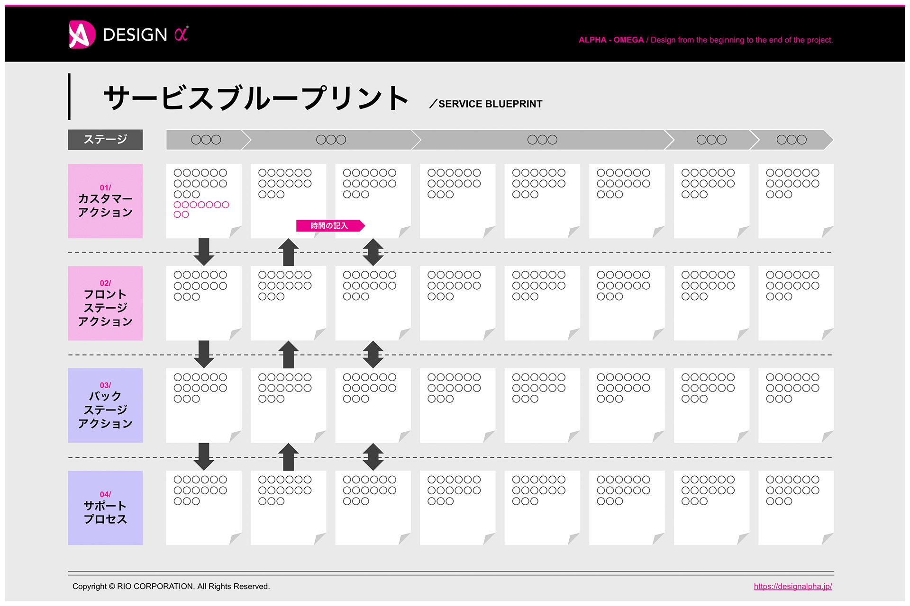This screenshot has height=606, width=910.
Task: Click the pink 時間の記入 tag
Action: (330, 226)
